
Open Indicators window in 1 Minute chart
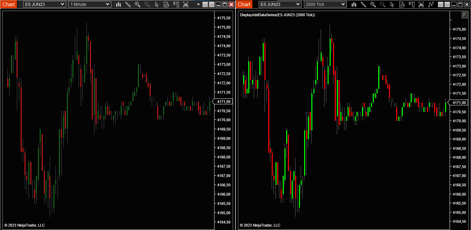click(186, 4)
